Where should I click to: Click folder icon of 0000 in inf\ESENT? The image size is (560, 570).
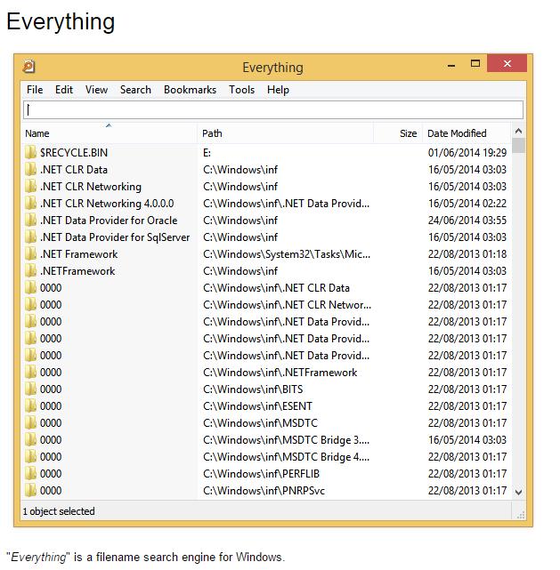pyautogui.click(x=30, y=405)
